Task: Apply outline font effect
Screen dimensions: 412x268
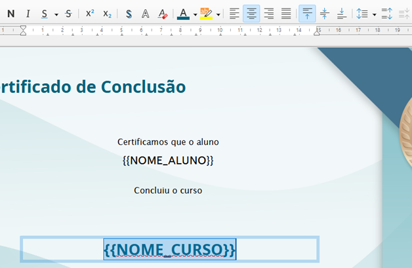Action: click(146, 14)
